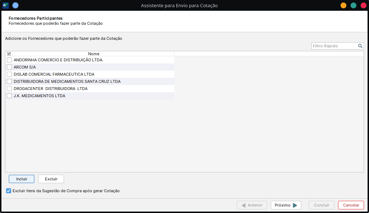Click the blue circle icon in title bar
Image resolution: width=369 pixels, height=213 pixels.
(x=15, y=5)
